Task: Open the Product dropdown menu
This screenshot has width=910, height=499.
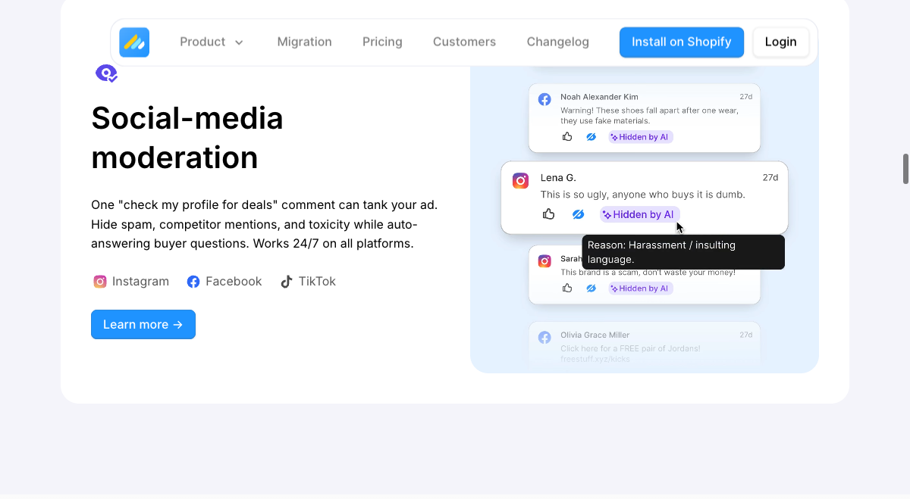Action: coord(212,42)
